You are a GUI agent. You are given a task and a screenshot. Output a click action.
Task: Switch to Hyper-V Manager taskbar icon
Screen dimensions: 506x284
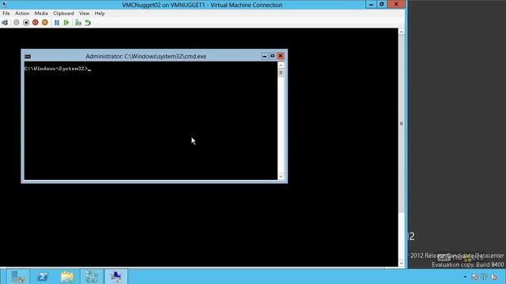(x=92, y=277)
